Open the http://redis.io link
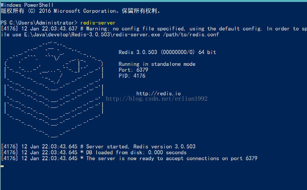The image size is (307, 190). 158,93
